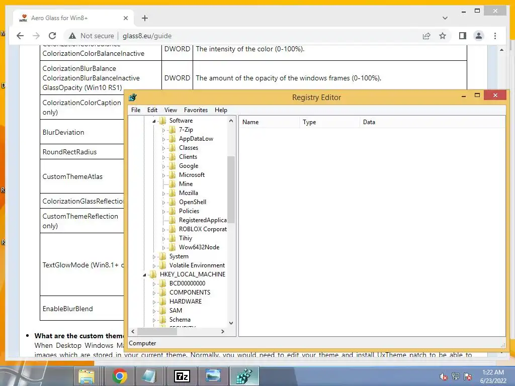Open Chrome profile menu
Viewport: 515px width, 386px height.
(x=479, y=36)
